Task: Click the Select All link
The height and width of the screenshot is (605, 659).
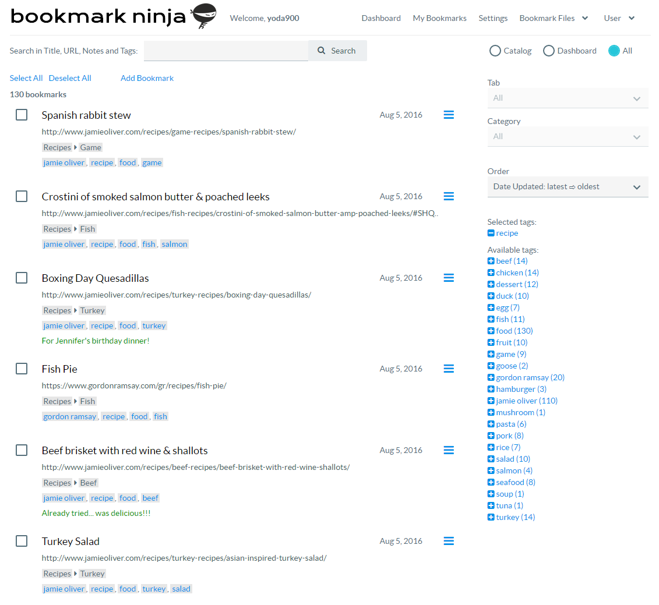Action: coord(26,77)
